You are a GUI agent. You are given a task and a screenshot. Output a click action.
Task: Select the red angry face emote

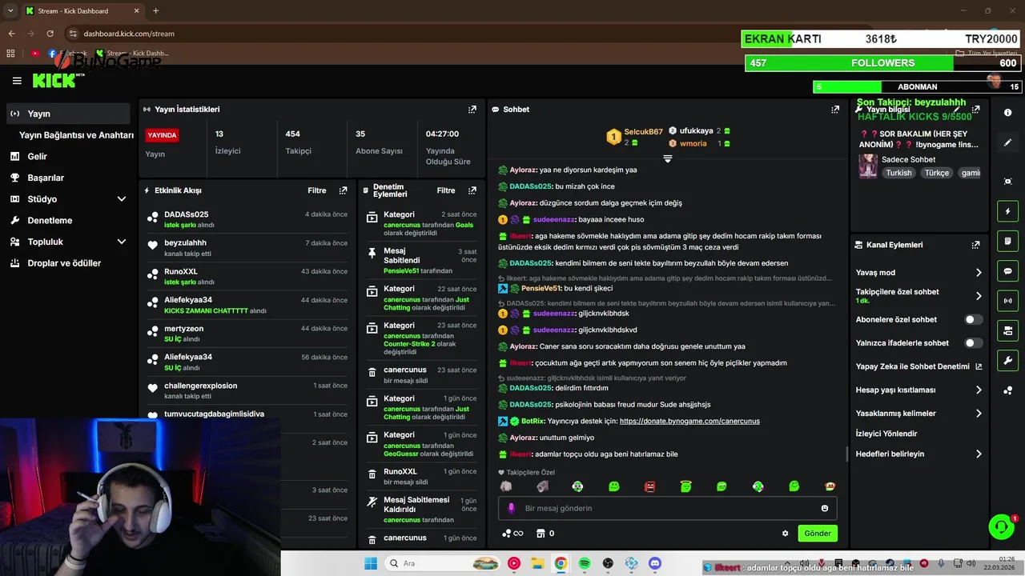point(649,486)
